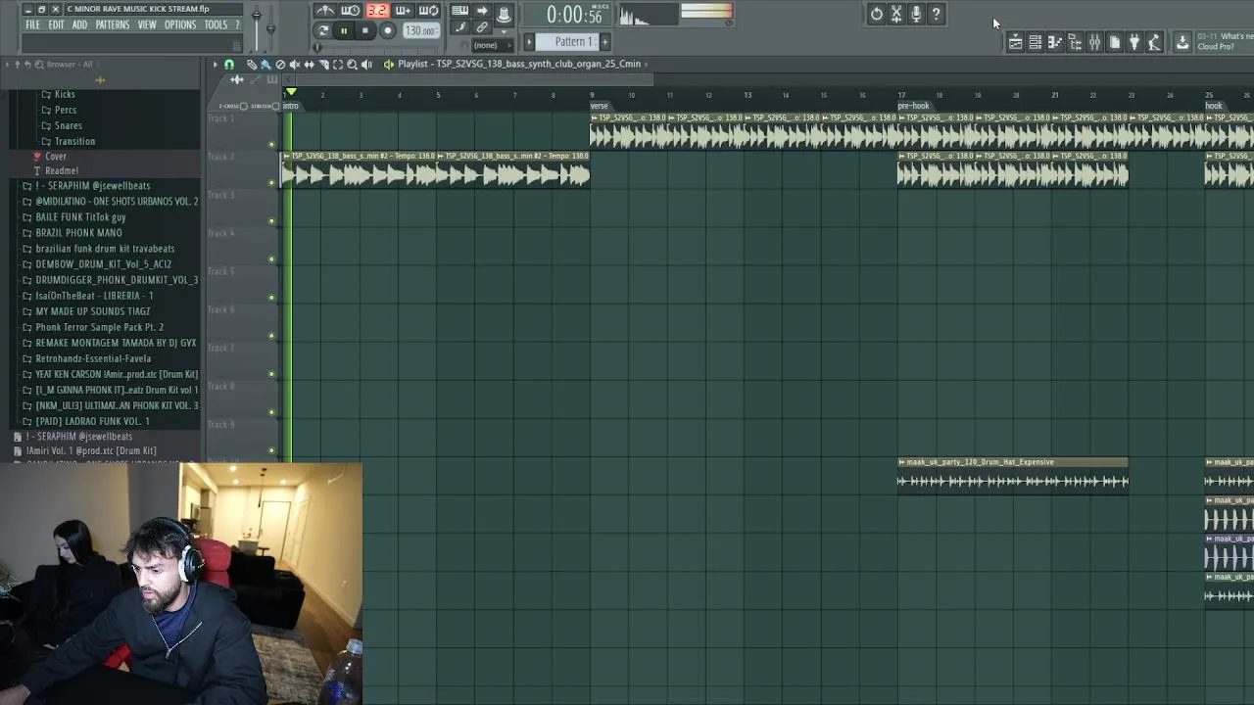Viewport: 1254px width, 705px height.
Task: Jump to the pre-hook timeline marker
Action: coord(913,106)
